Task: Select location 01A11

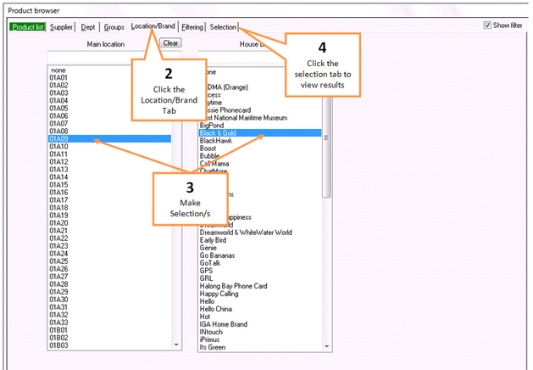Action: click(109, 154)
